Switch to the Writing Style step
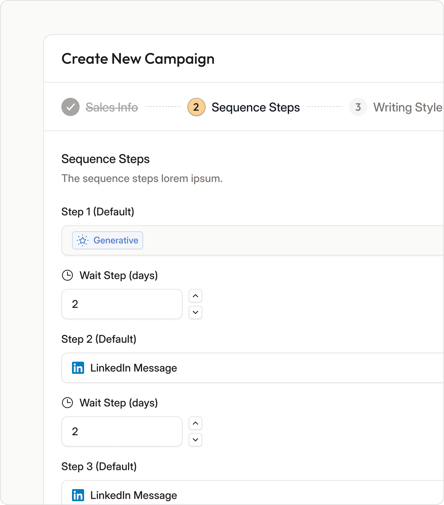The width and height of the screenshot is (444, 505). [x=408, y=107]
